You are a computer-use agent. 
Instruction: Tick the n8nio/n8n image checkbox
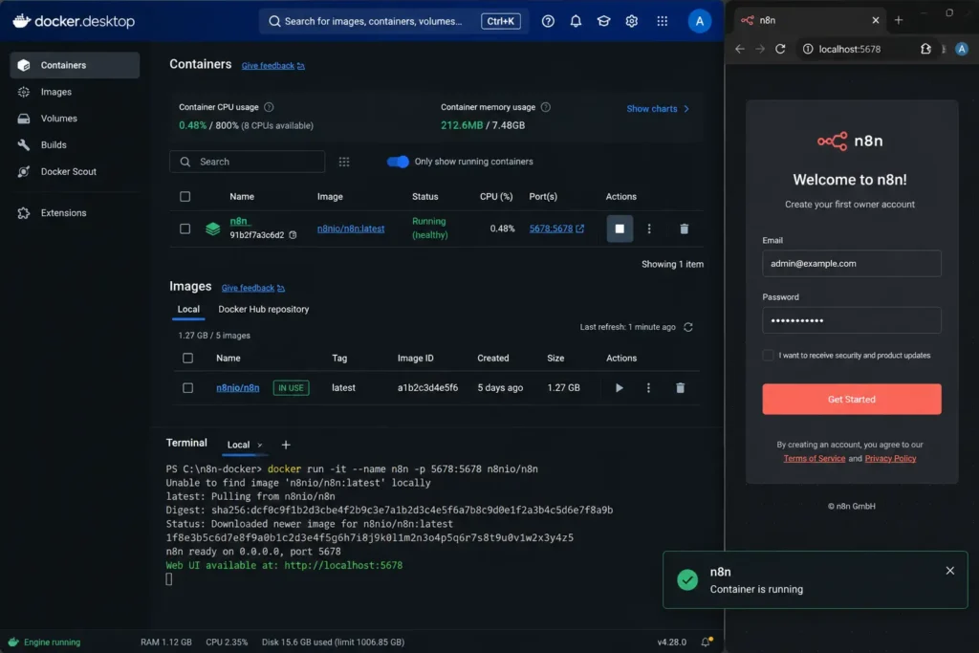[x=187, y=387]
